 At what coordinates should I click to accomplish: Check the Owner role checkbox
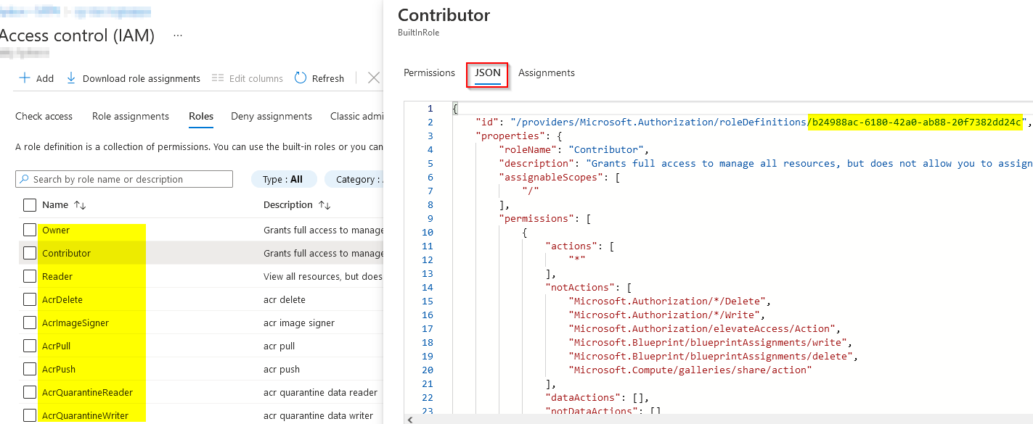(x=29, y=230)
